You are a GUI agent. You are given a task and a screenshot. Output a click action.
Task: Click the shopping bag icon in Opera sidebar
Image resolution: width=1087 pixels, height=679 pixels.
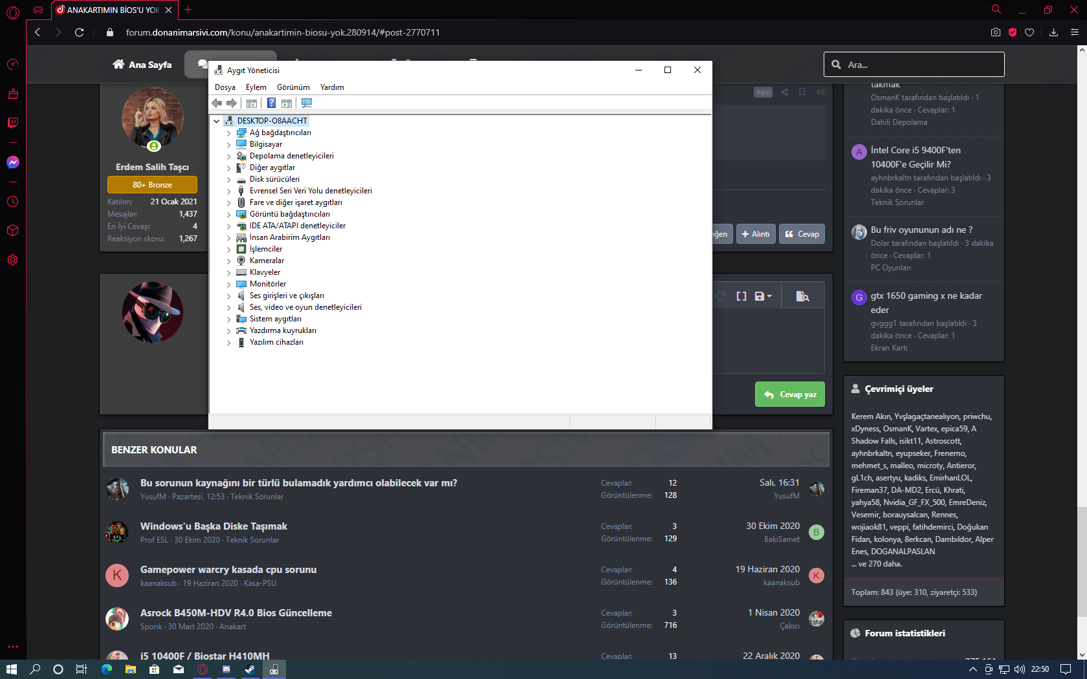coord(13,94)
